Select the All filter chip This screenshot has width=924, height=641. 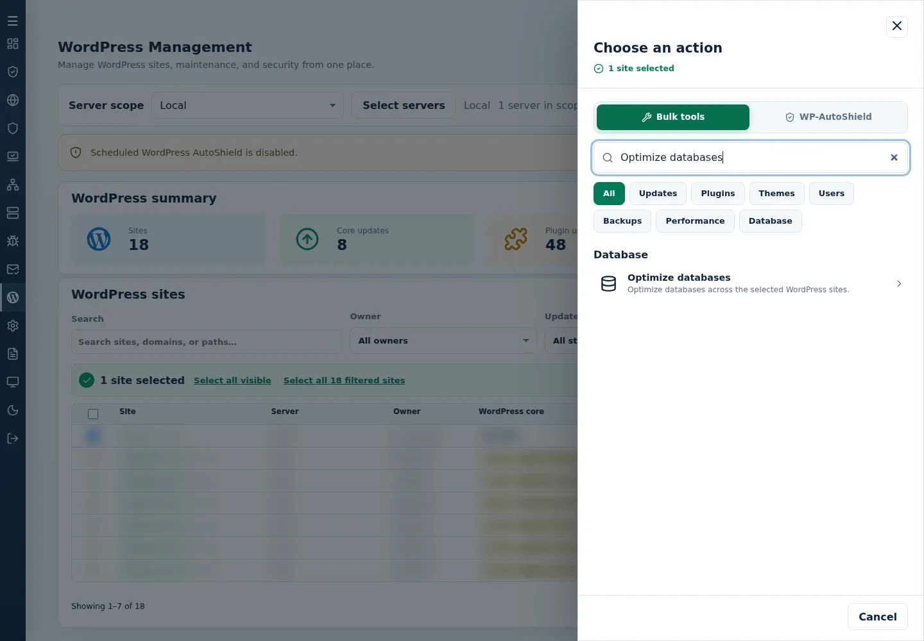[609, 194]
